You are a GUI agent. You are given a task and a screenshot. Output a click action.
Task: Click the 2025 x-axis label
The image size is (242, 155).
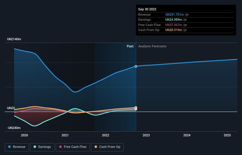click(227, 135)
